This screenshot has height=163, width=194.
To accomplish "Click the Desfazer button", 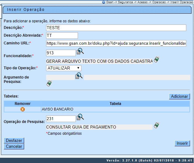I will [x=14, y=140].
